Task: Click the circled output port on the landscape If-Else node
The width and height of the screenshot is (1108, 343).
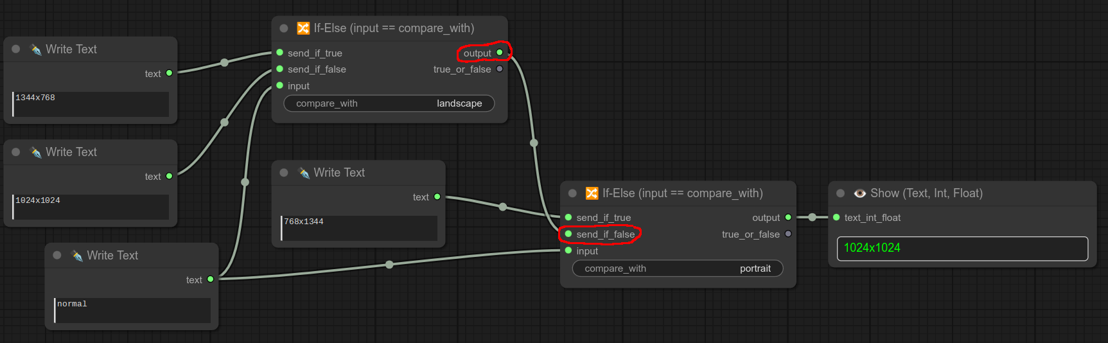Action: click(x=500, y=53)
